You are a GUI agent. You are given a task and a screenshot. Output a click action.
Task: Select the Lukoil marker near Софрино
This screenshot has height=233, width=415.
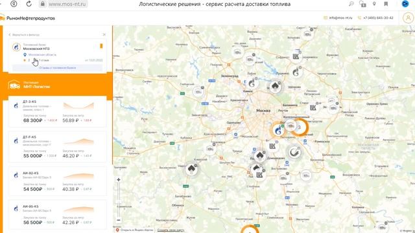click(296, 56)
